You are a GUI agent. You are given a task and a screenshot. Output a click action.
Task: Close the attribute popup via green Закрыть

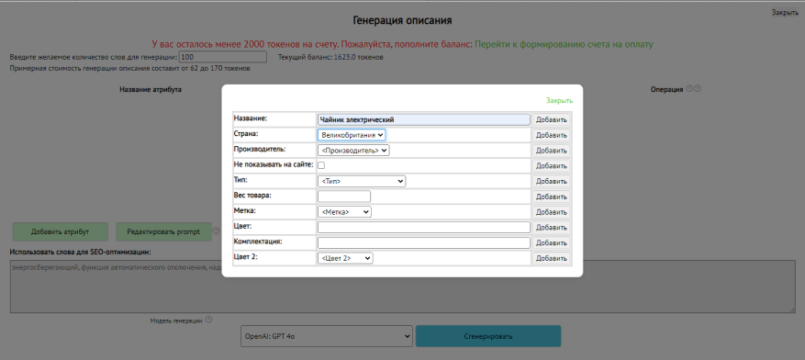(x=560, y=101)
